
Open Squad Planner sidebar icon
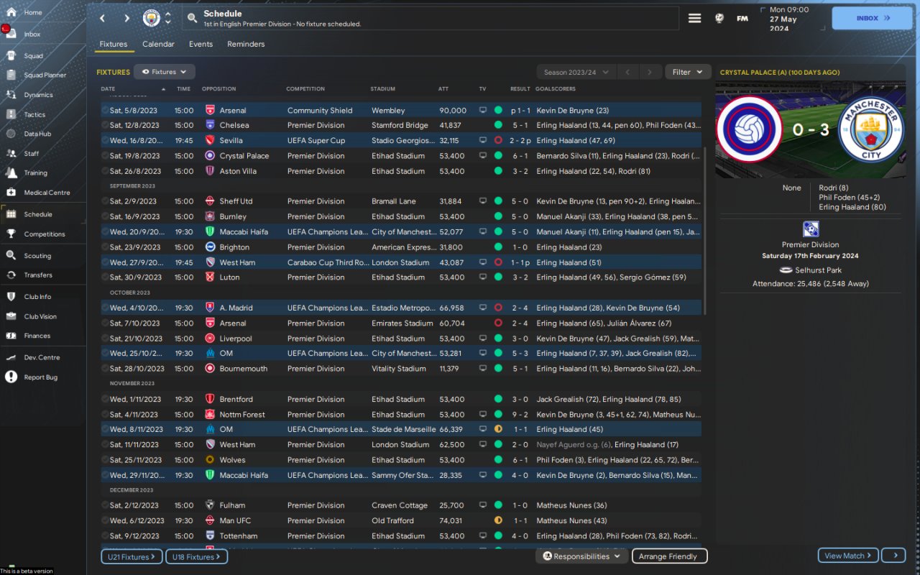pos(11,75)
